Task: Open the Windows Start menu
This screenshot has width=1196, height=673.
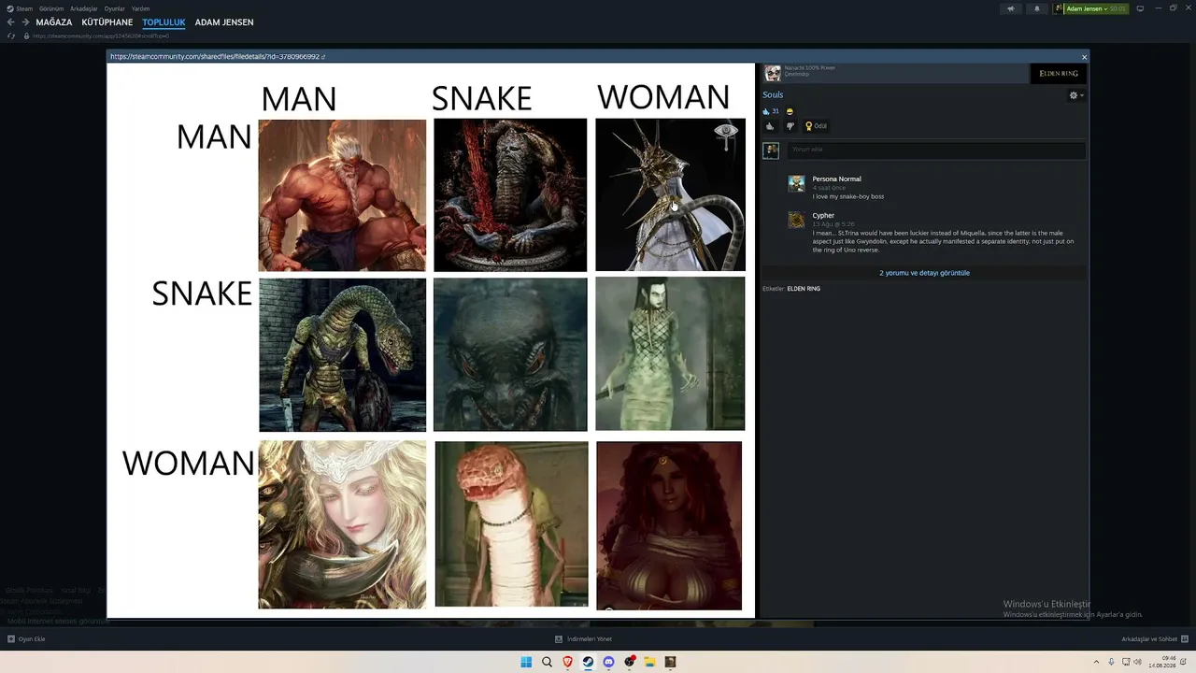Action: pyautogui.click(x=526, y=662)
